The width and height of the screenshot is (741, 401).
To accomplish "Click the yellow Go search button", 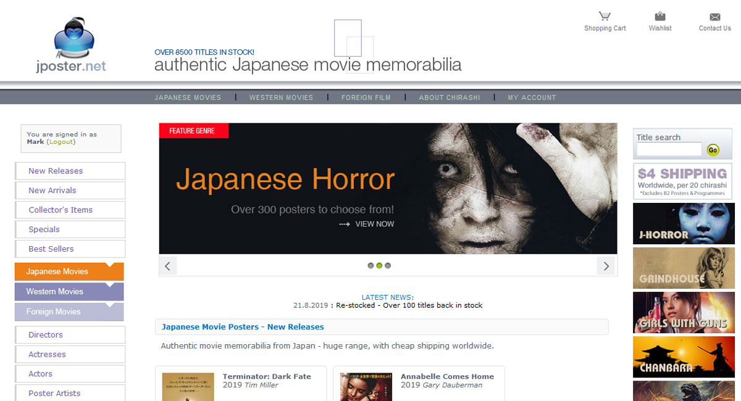I will tap(713, 149).
